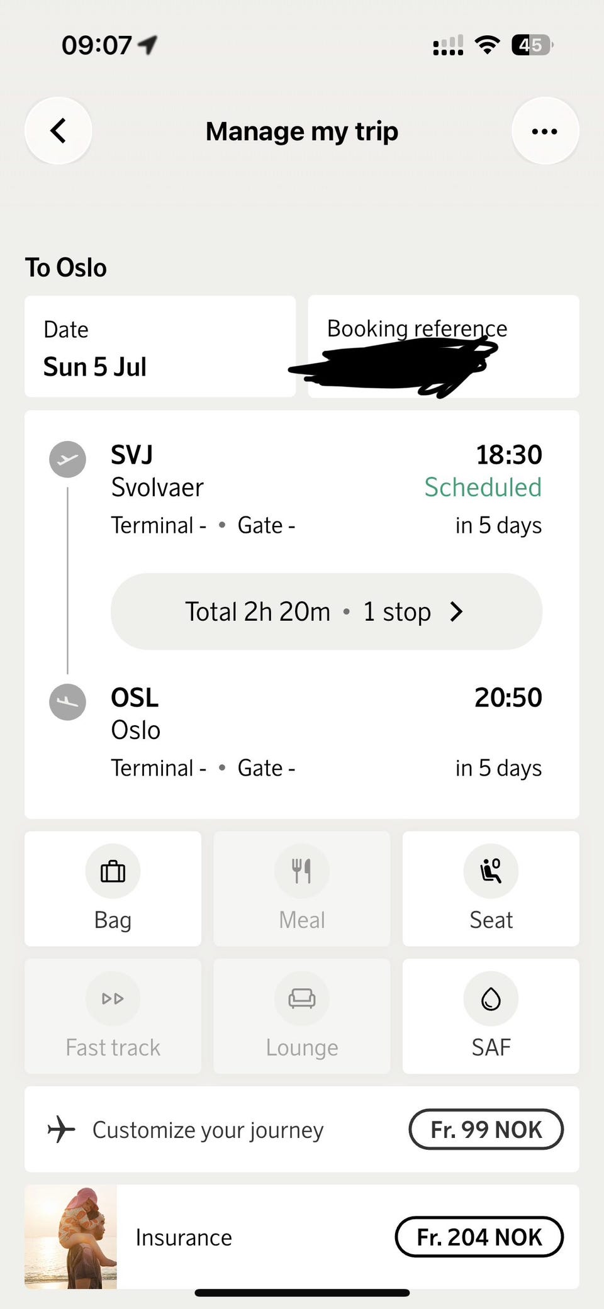Open the Insurance offer row

pos(302,1237)
